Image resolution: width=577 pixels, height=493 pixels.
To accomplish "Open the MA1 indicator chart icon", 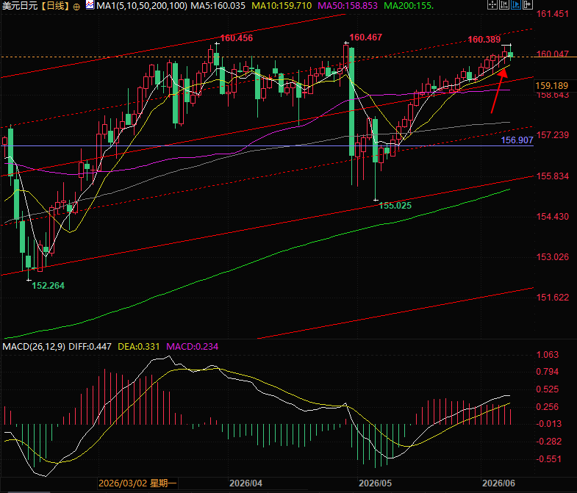I will click(x=90, y=5).
